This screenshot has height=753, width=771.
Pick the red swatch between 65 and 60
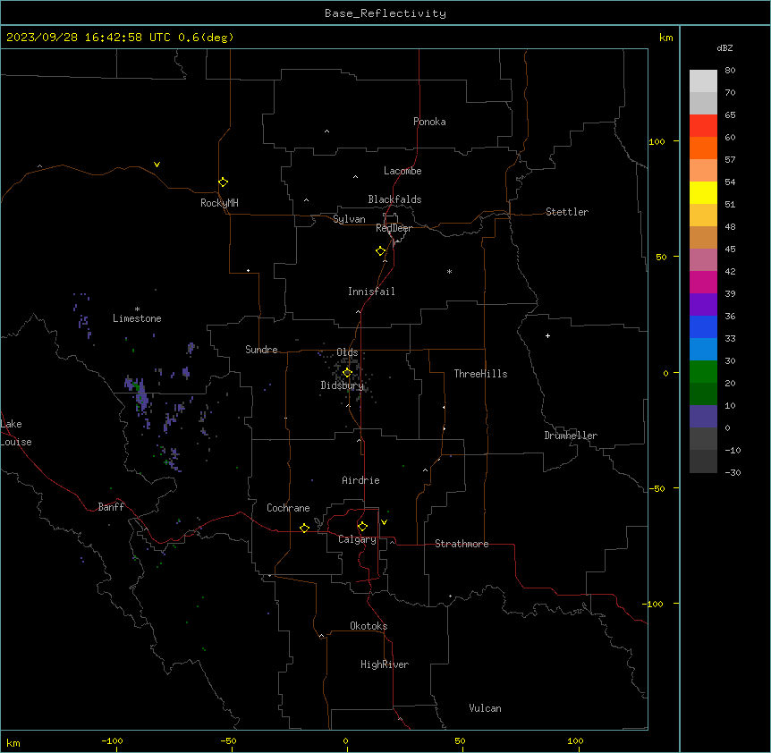pyautogui.click(x=703, y=125)
